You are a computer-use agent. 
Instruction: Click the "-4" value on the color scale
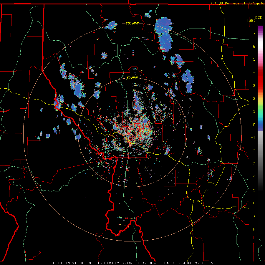253,177
